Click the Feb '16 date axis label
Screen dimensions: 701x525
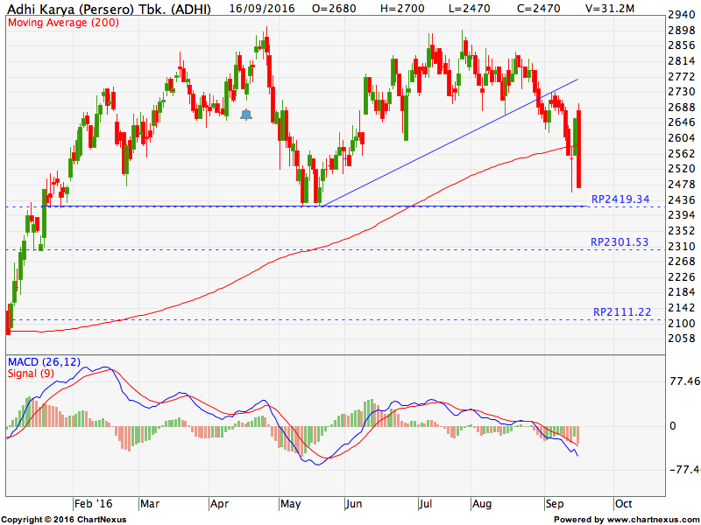93,505
